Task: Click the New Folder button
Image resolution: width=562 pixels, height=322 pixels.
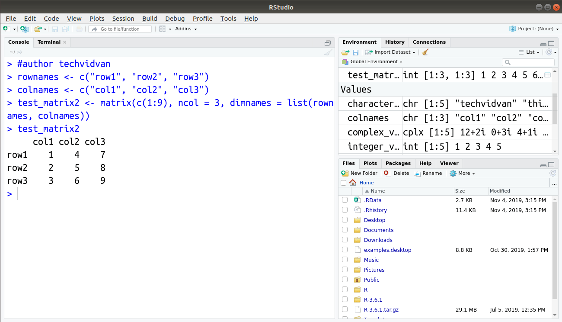Action: 359,173
